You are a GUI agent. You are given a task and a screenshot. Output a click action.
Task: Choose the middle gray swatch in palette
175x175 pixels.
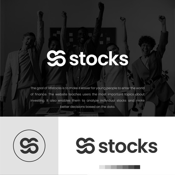(x=120, y=167)
